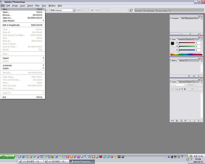Open the Color panel options menu

coord(202,40)
